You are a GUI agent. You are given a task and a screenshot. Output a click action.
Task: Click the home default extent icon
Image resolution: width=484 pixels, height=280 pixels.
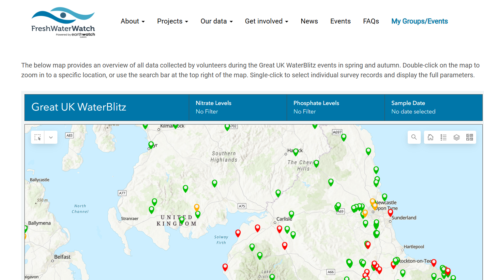coord(430,137)
